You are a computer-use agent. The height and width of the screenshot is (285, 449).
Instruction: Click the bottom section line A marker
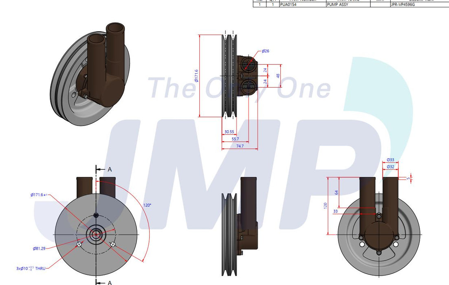[x=109, y=282]
